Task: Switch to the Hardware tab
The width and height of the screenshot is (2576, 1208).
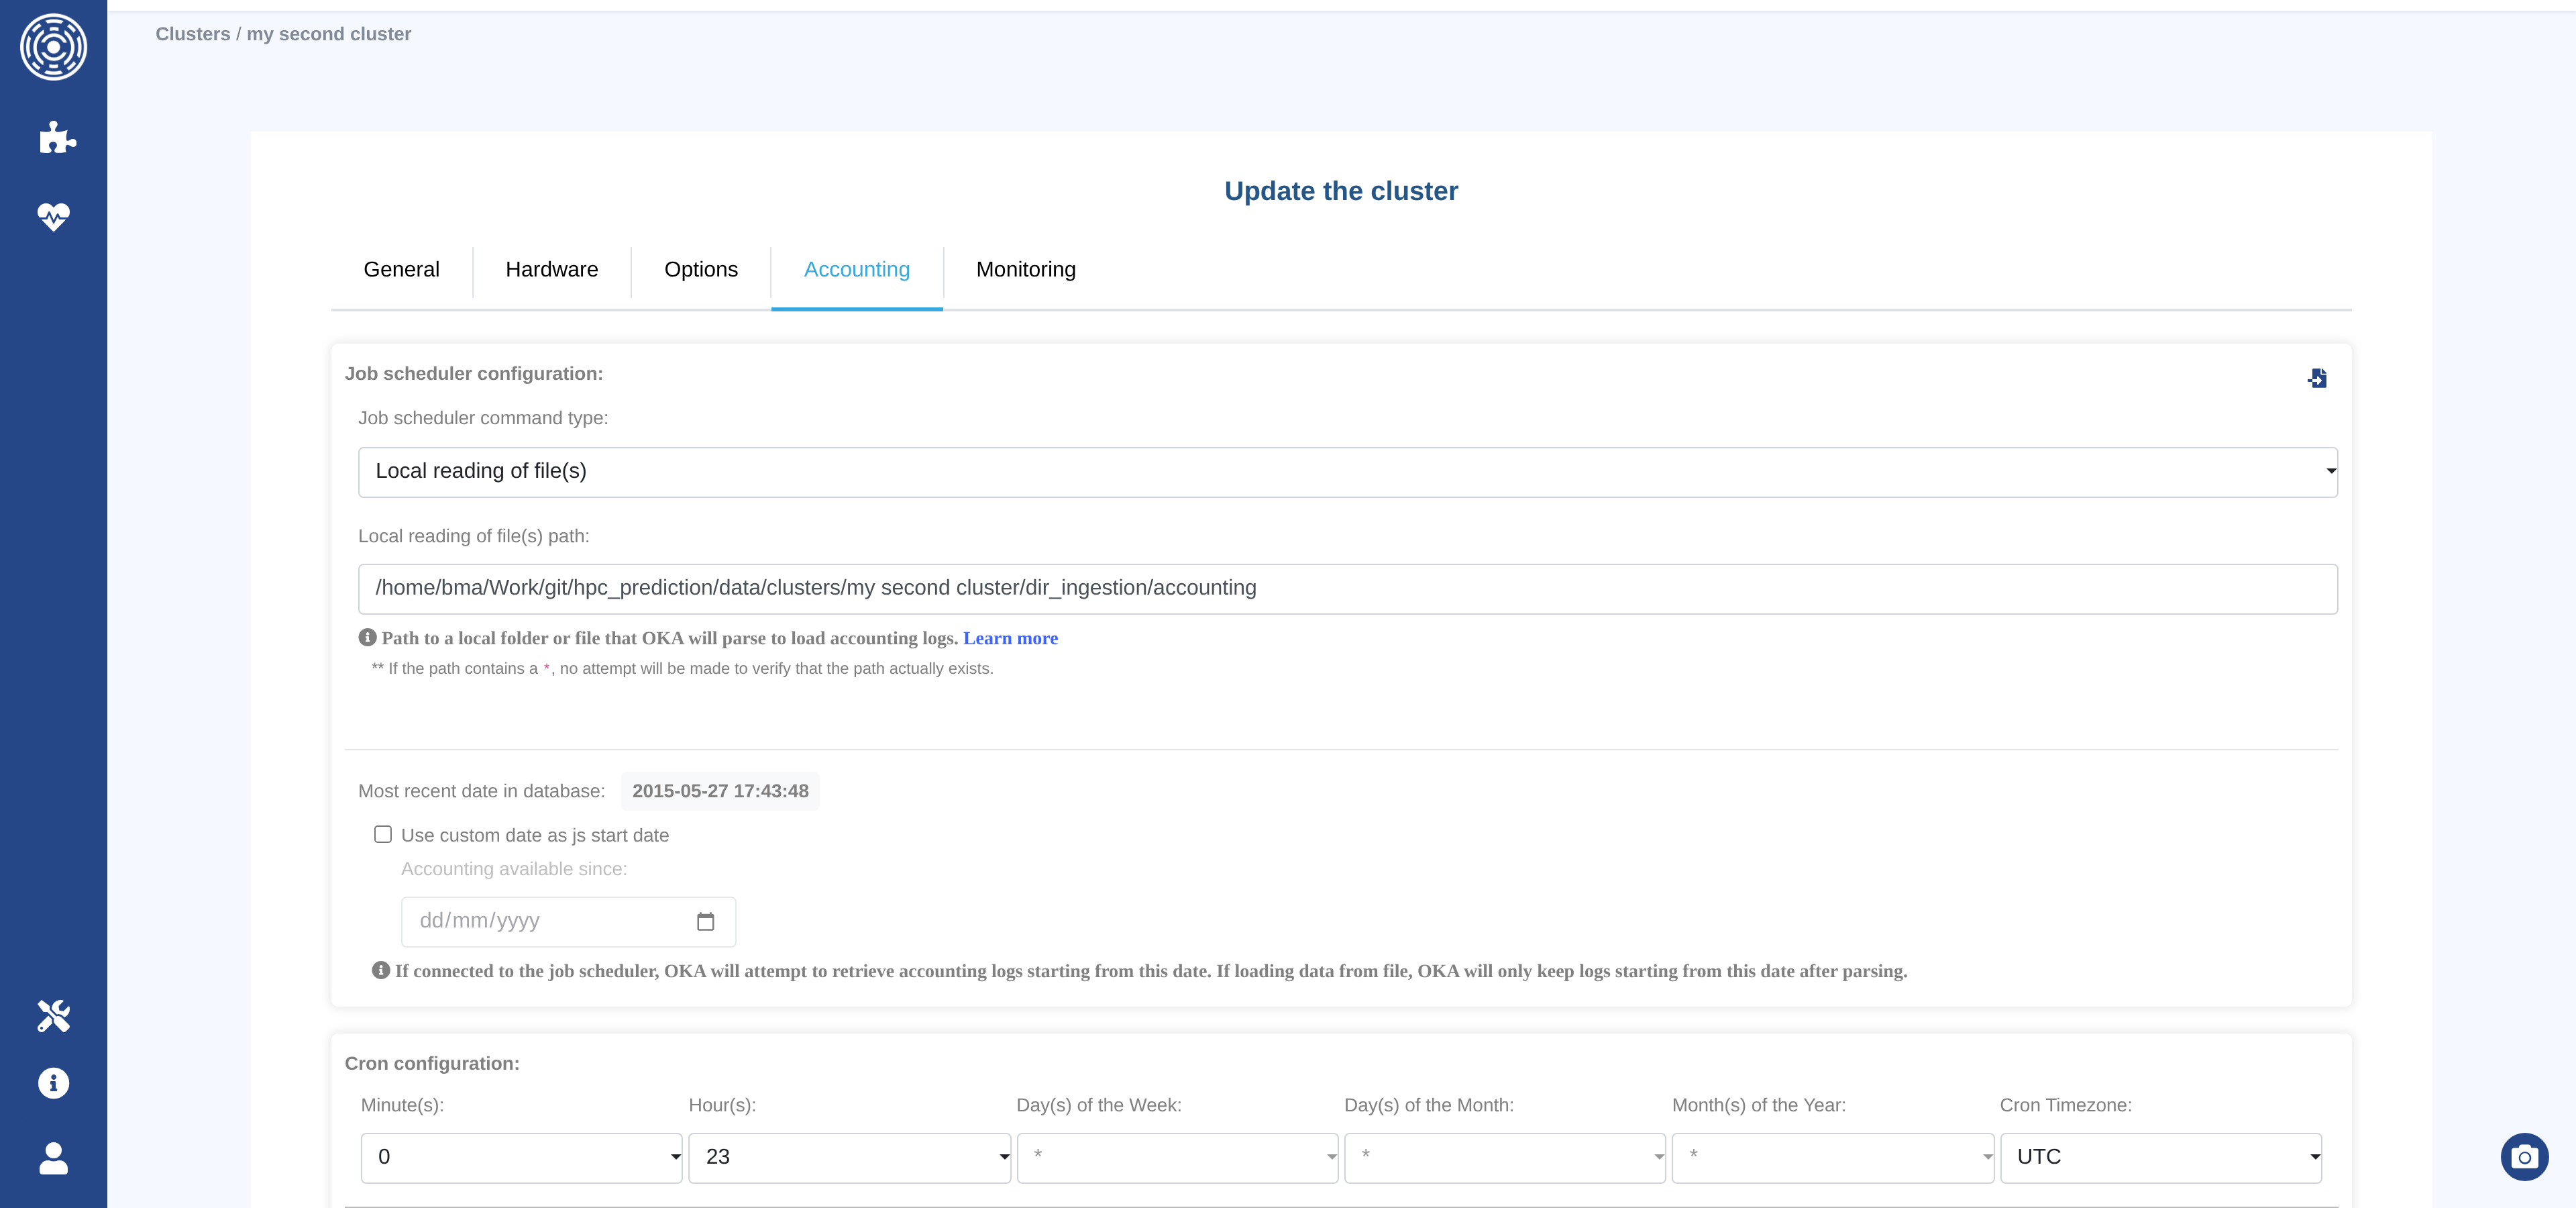Action: click(551, 269)
